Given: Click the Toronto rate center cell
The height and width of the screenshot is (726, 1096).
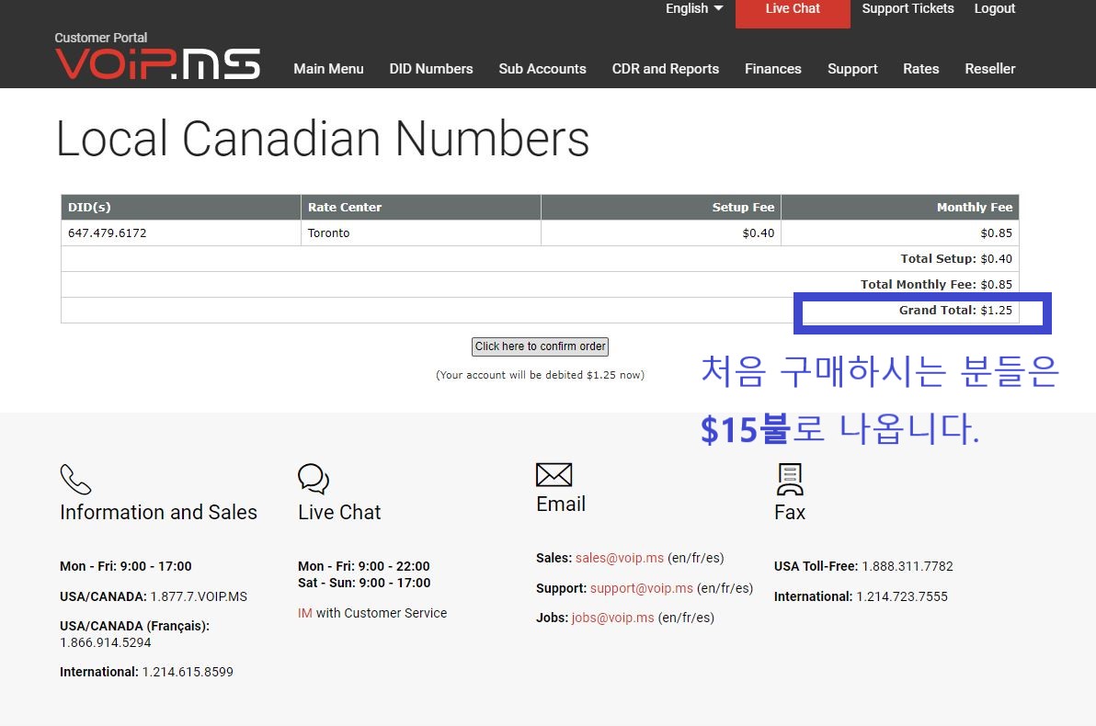Looking at the screenshot, I should (x=421, y=233).
